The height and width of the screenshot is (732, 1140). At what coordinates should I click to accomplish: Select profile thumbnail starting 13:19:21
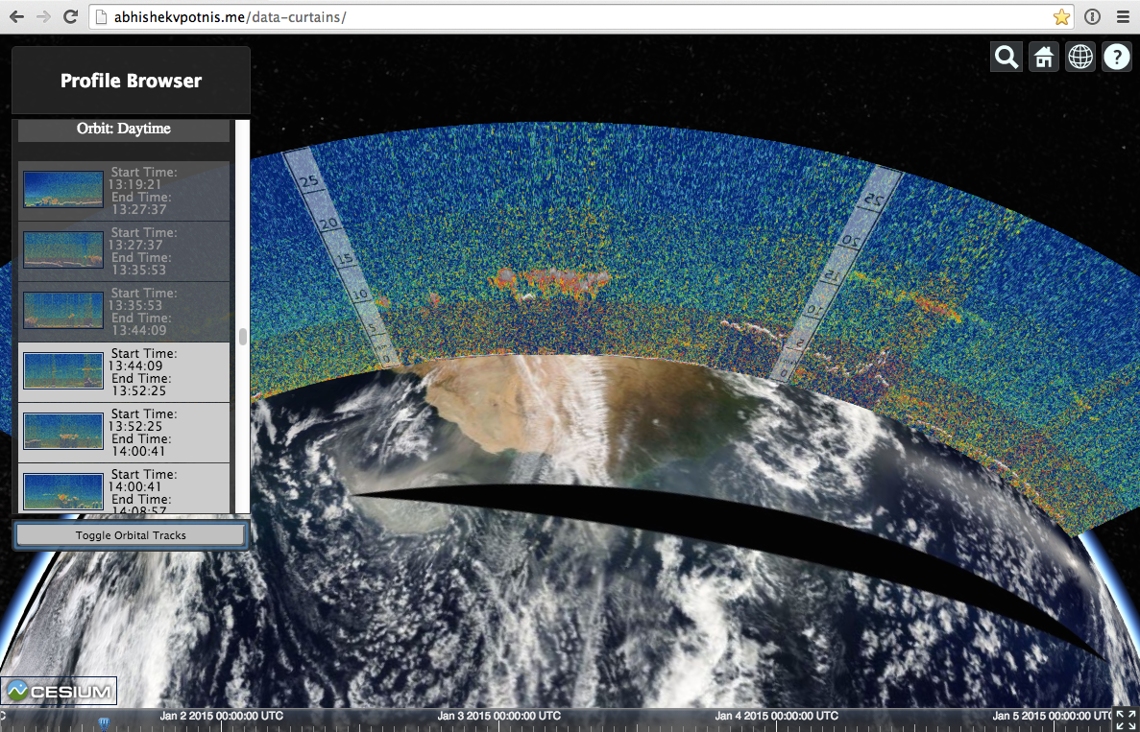tap(63, 189)
